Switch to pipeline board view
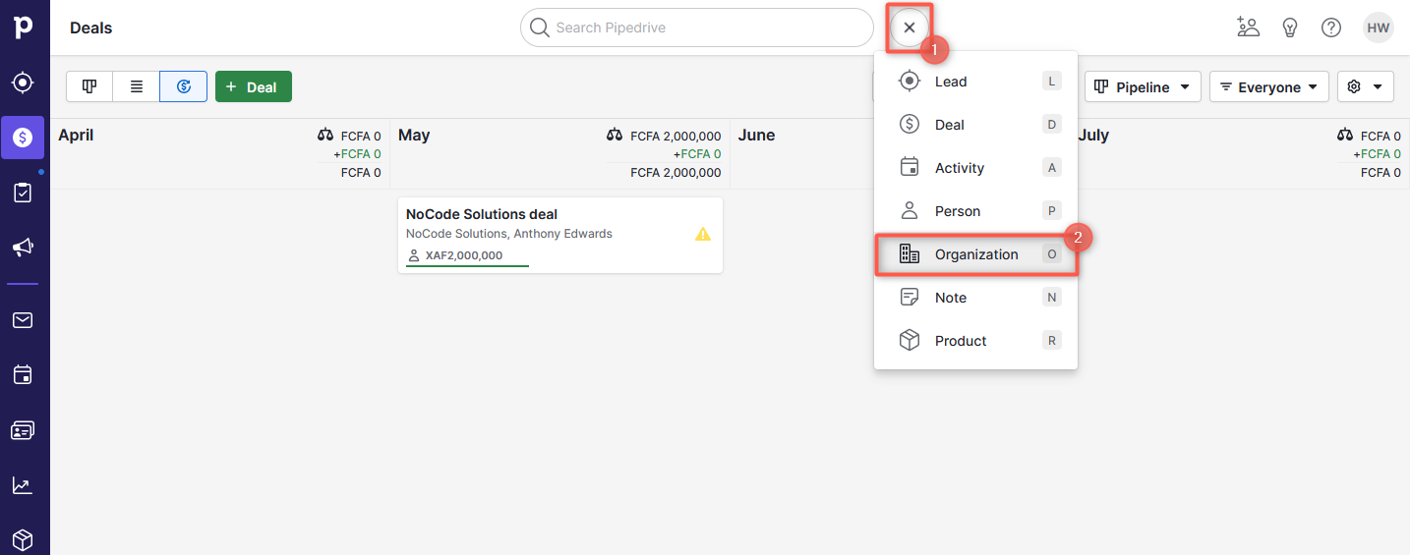The height and width of the screenshot is (555, 1410). click(89, 86)
